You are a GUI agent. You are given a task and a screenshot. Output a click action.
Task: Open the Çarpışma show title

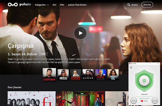tap(21, 46)
